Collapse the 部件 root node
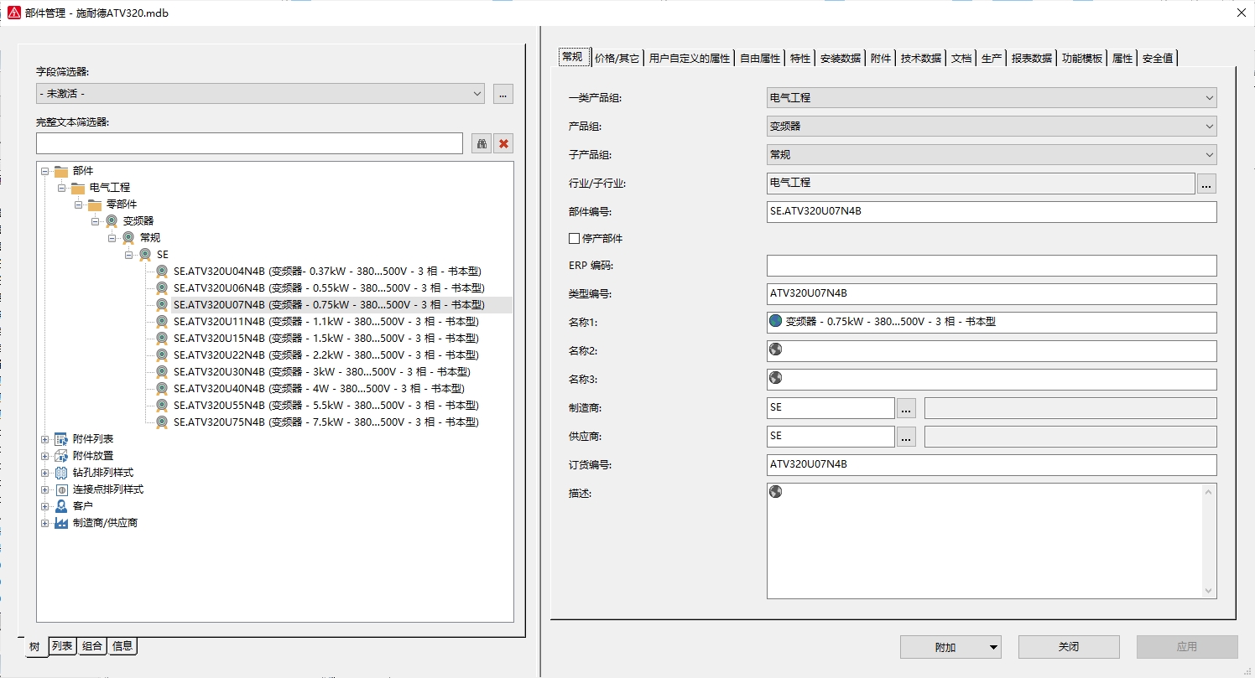Image resolution: width=1255 pixels, height=678 pixels. tap(44, 171)
